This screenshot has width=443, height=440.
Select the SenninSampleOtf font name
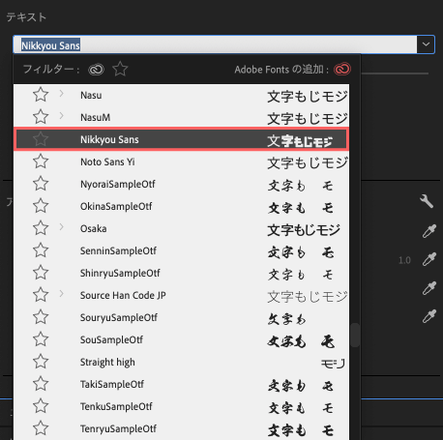tap(118, 250)
